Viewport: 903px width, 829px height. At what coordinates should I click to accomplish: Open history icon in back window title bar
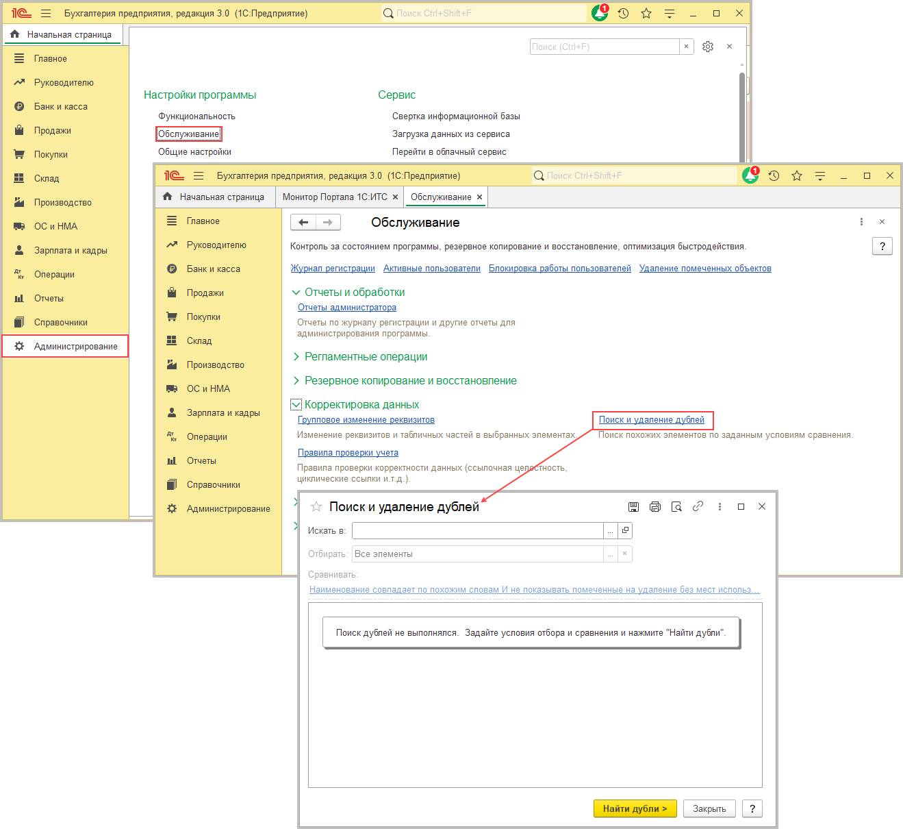coord(623,13)
